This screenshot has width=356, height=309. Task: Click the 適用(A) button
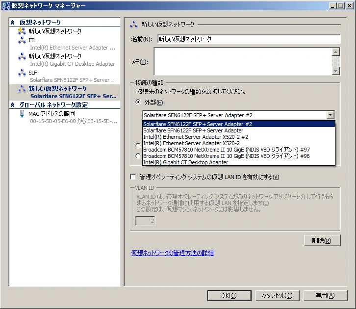coord(325,295)
